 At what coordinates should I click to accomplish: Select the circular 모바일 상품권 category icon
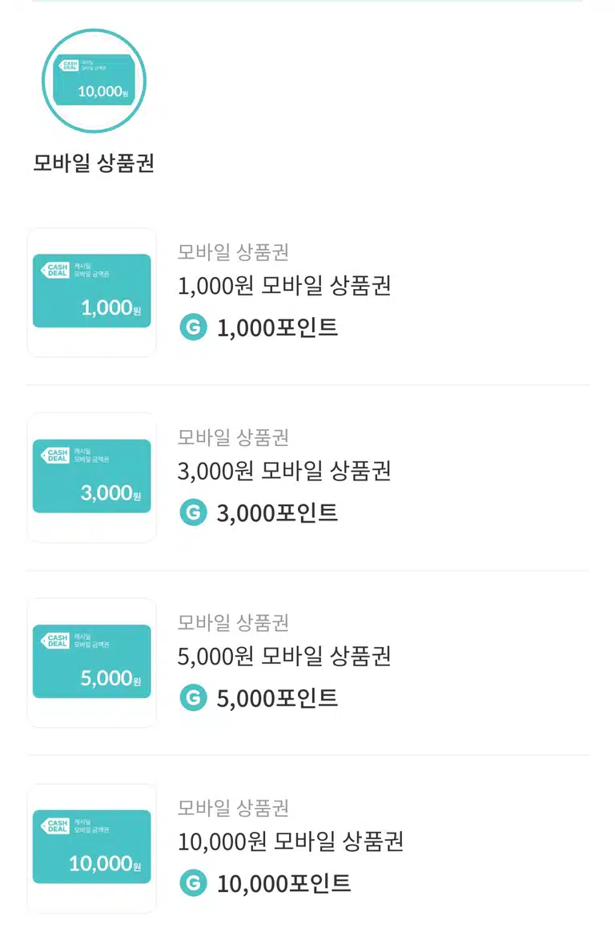(x=94, y=80)
